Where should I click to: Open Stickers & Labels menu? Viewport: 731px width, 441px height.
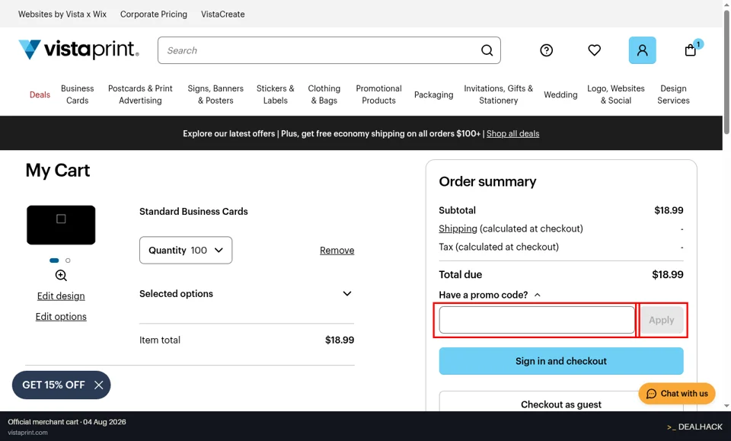point(276,94)
